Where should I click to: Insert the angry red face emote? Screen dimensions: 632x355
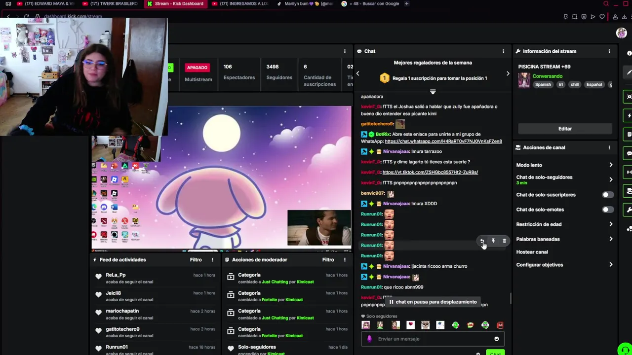pos(500,325)
